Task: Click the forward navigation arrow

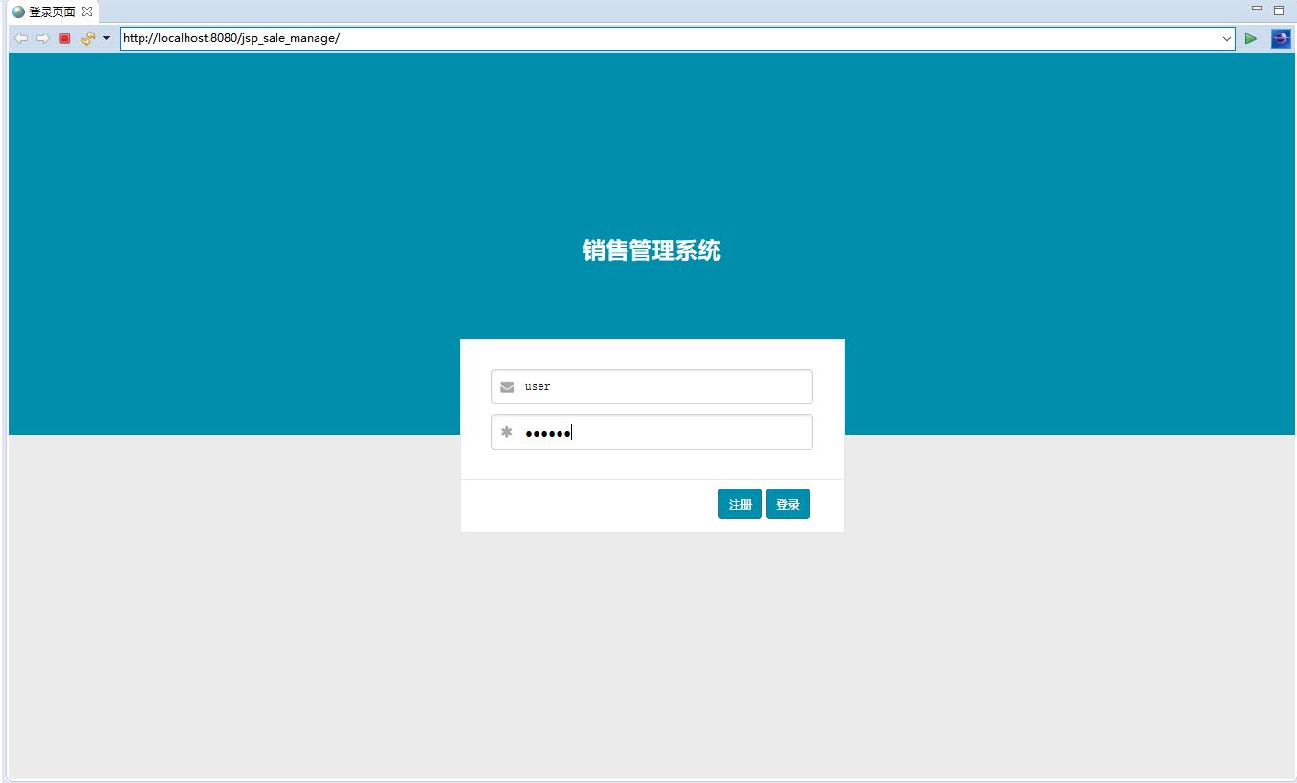Action: 41,38
